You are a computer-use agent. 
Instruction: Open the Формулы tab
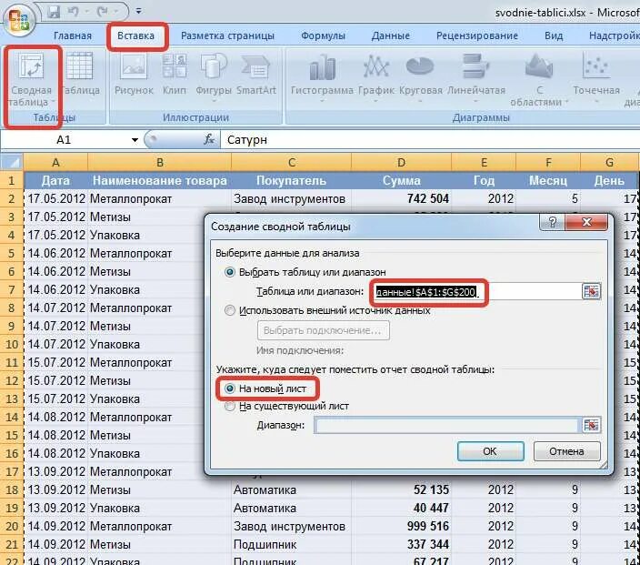[323, 36]
